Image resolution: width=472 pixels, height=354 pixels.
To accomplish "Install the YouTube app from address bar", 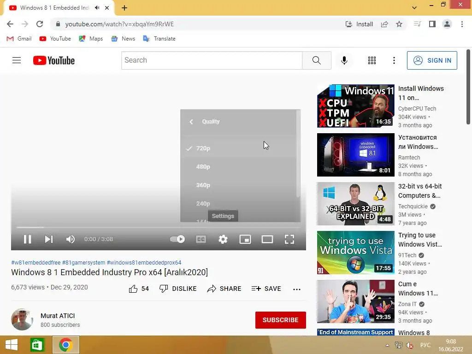I will [359, 24].
